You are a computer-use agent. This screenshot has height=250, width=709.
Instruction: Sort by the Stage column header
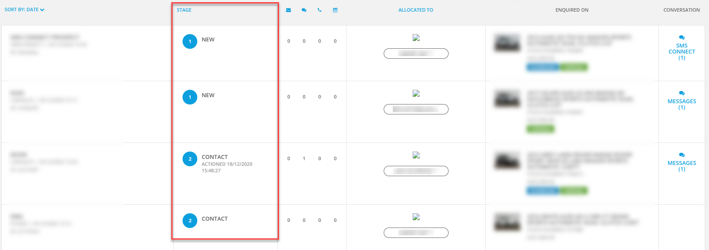point(184,10)
